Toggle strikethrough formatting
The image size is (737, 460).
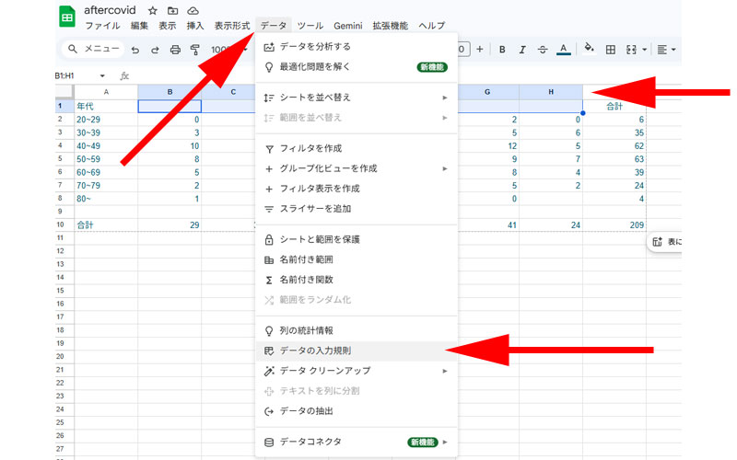point(542,50)
